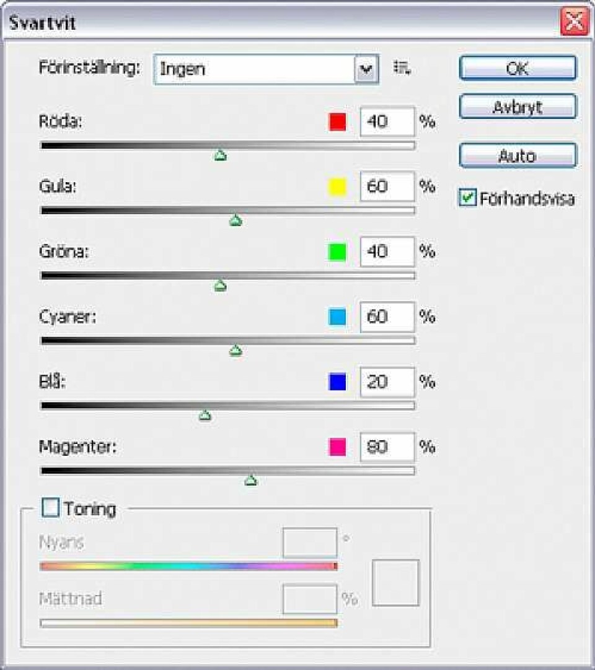595x670 pixels.
Task: Click the Avbryt button
Action: coord(518,107)
